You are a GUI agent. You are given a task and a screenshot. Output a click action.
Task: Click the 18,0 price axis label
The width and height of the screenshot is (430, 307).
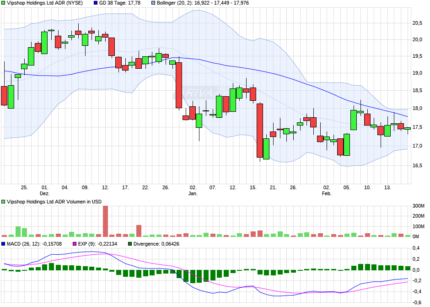tap(417, 109)
